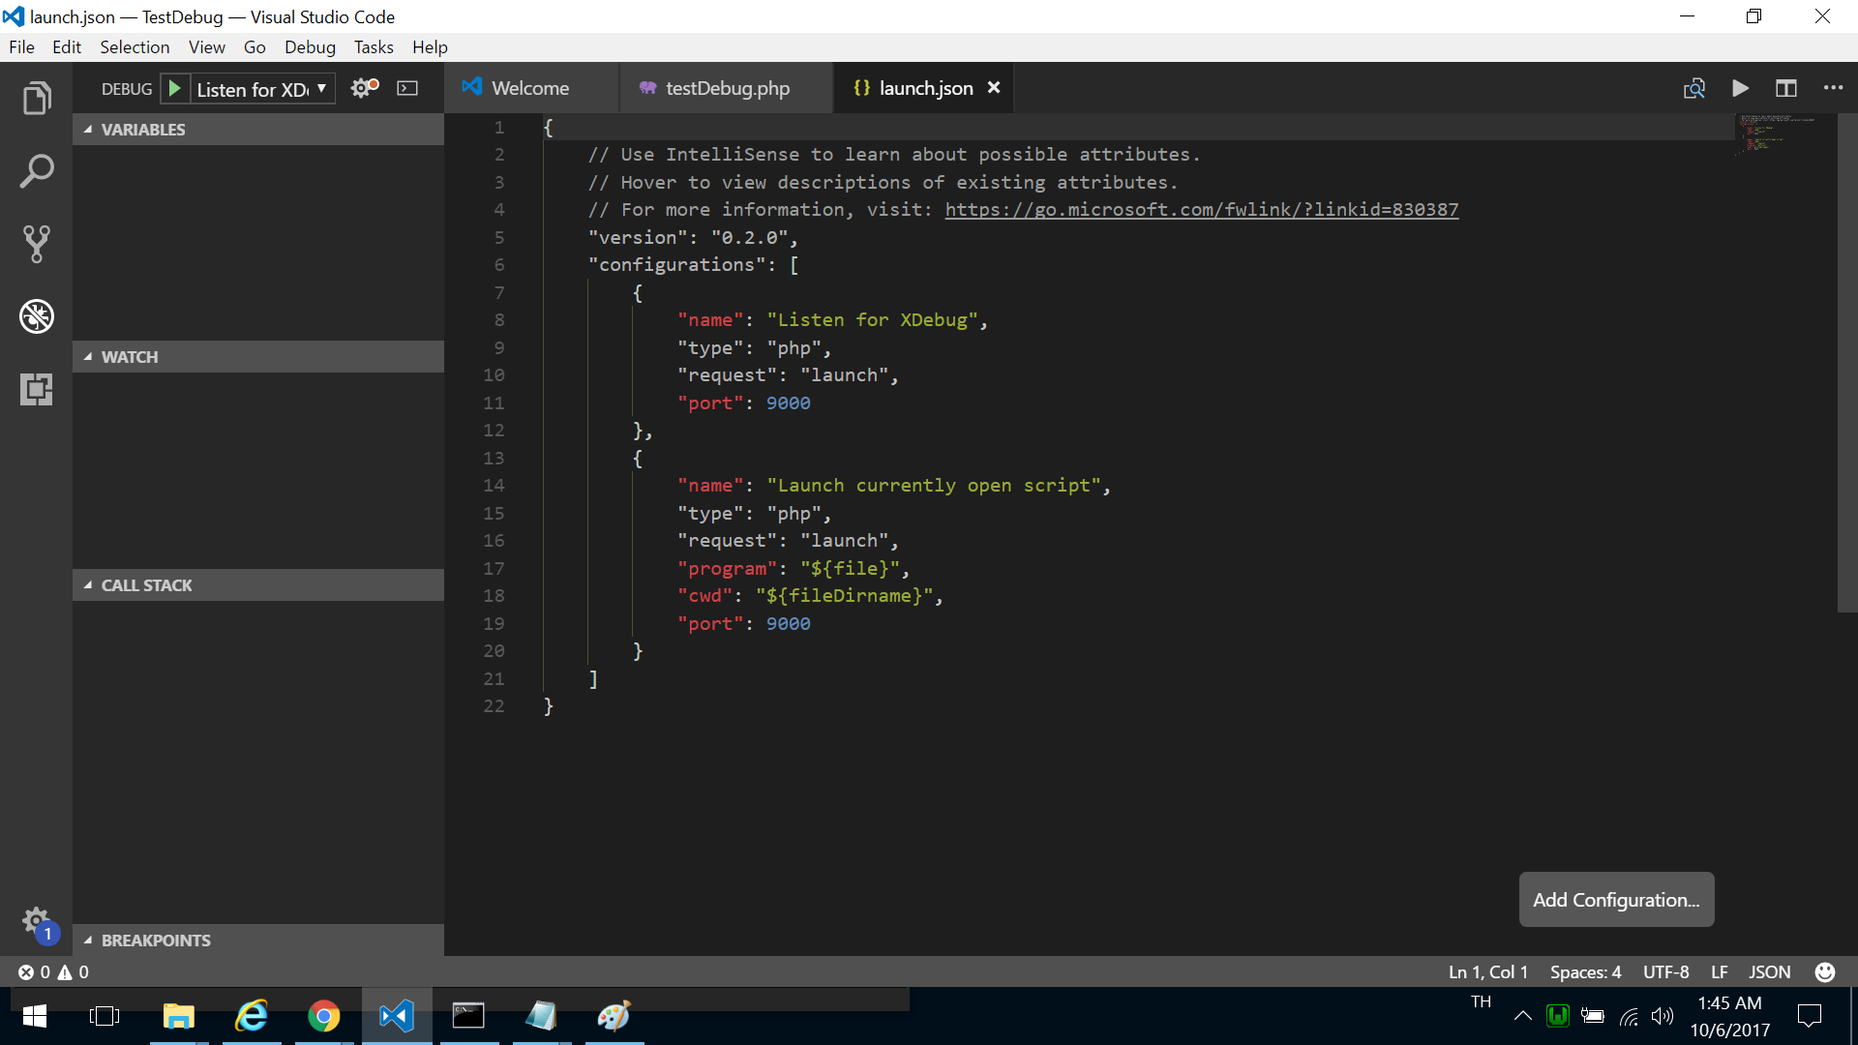
Task: Open the Find in files editor icon
Action: click(1693, 88)
